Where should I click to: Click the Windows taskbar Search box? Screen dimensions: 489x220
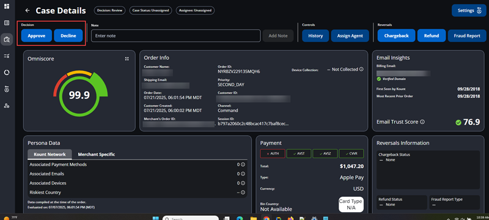(191, 218)
